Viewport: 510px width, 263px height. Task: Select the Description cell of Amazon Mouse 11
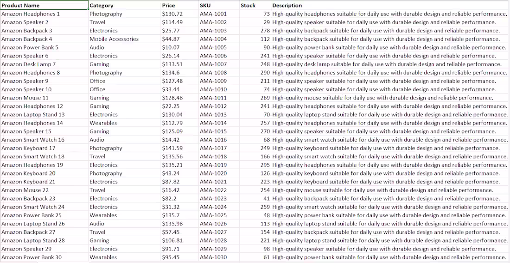(x=390, y=98)
